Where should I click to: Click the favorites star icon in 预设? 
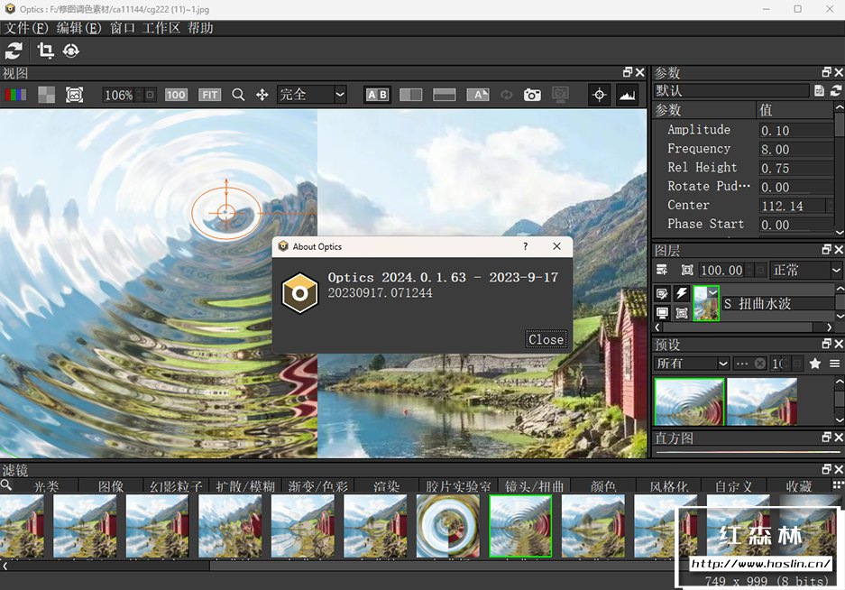[815, 364]
